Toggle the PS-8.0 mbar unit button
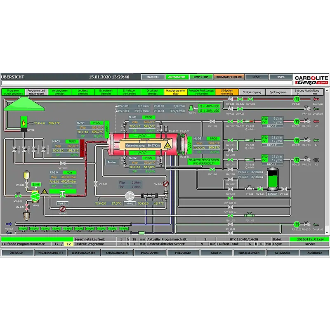 pos(69,172)
